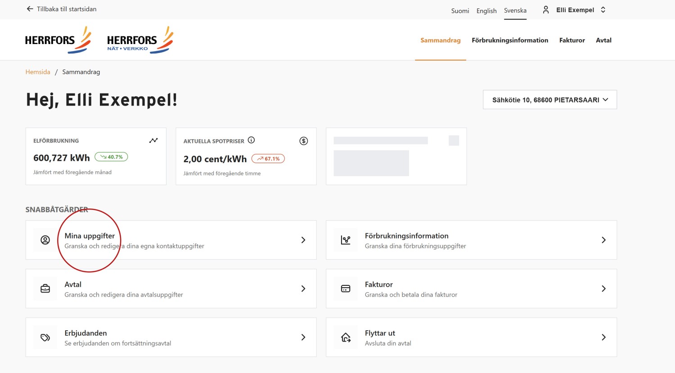Viewport: 675px width, 373px height.
Task: Click the text Granska och betala dina fakturor
Action: [x=411, y=295]
